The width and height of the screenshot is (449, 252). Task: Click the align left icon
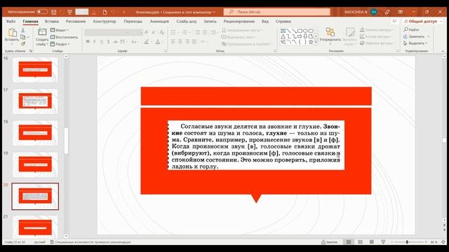173,42
